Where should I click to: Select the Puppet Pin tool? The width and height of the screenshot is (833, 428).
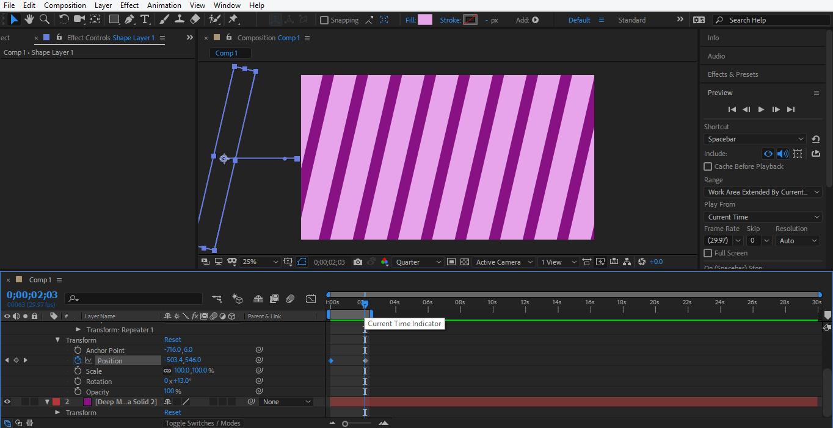(233, 20)
